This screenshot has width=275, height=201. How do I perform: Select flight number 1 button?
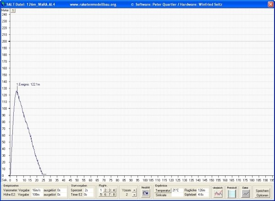(101, 190)
